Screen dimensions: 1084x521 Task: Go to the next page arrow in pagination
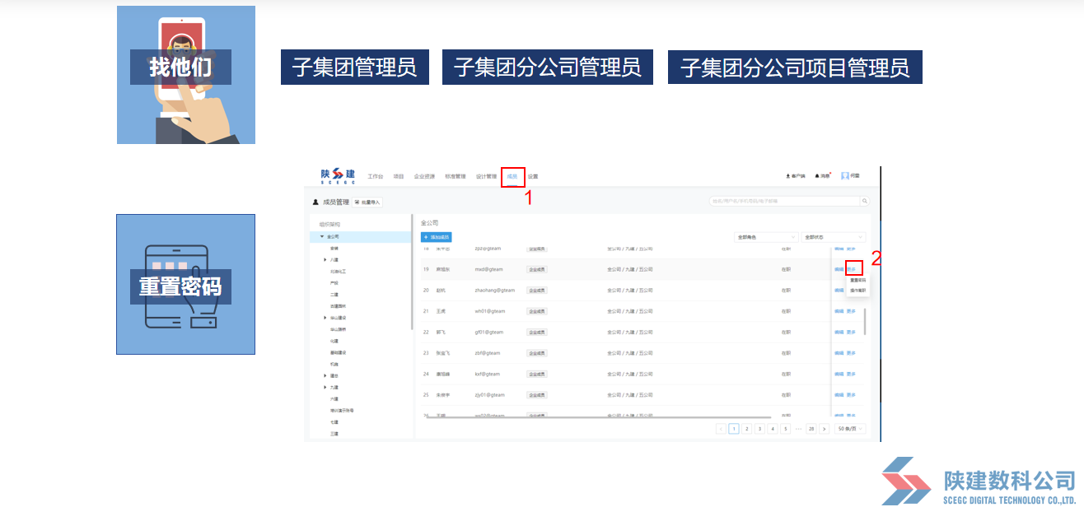point(824,429)
